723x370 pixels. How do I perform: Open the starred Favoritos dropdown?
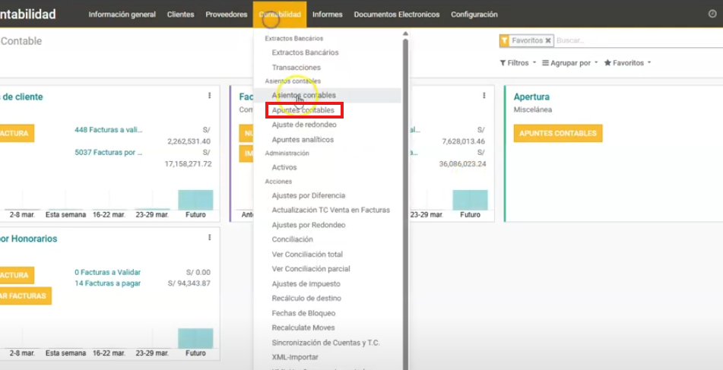[627, 63]
